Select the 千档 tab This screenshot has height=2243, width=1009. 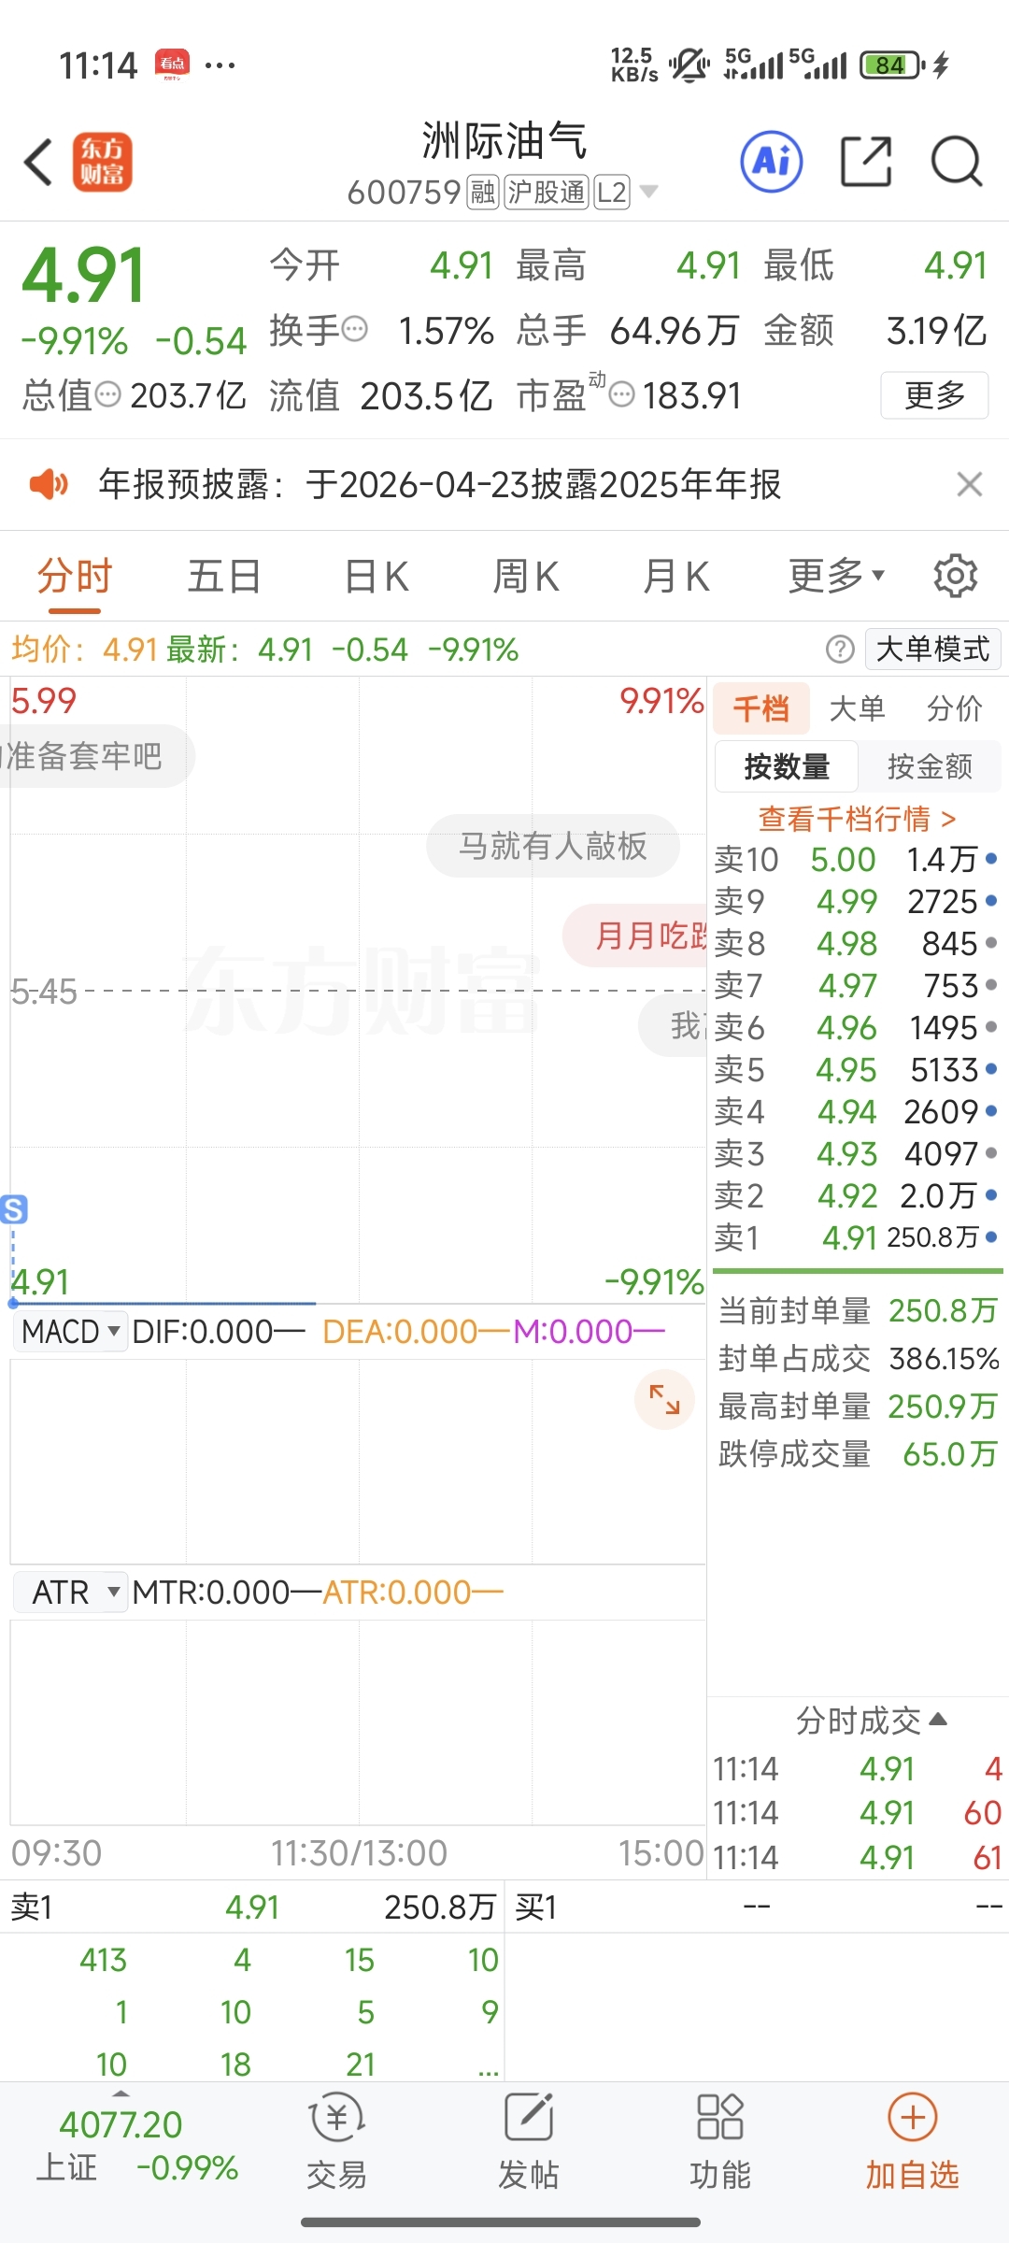coord(761,708)
